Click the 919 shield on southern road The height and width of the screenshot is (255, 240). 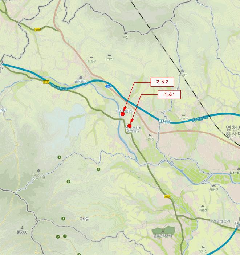[167, 196]
